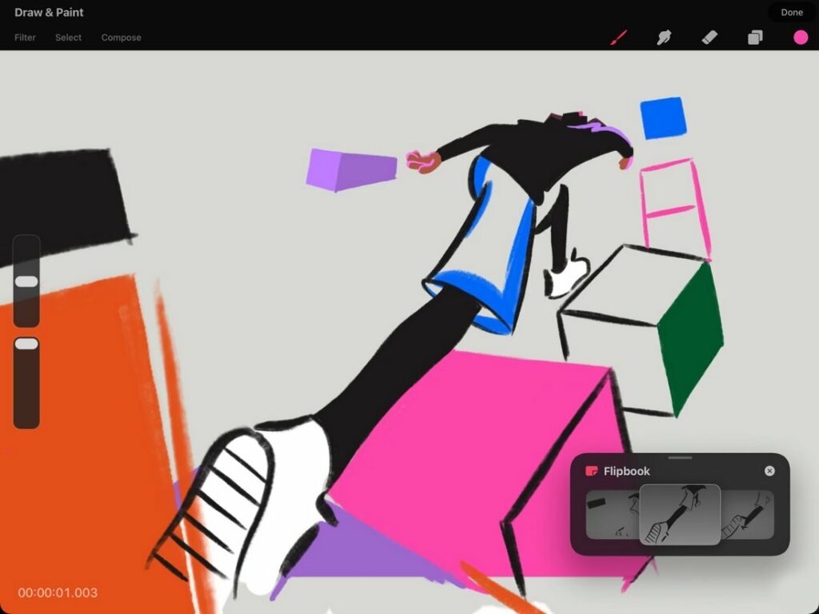Activate the eraser tool
Screen dimensions: 819x614
coord(709,37)
